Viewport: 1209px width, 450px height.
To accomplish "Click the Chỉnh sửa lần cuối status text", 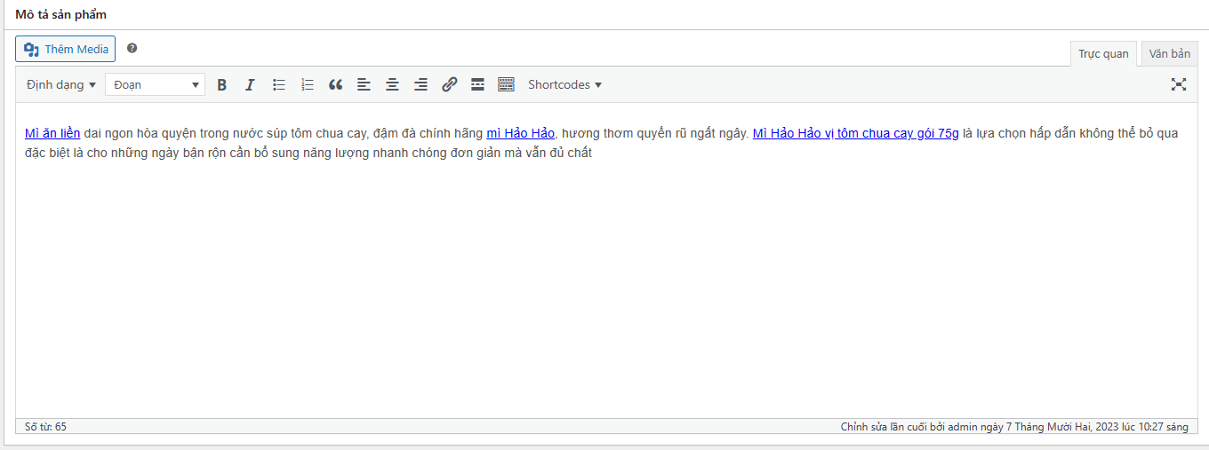I will [x=1014, y=427].
